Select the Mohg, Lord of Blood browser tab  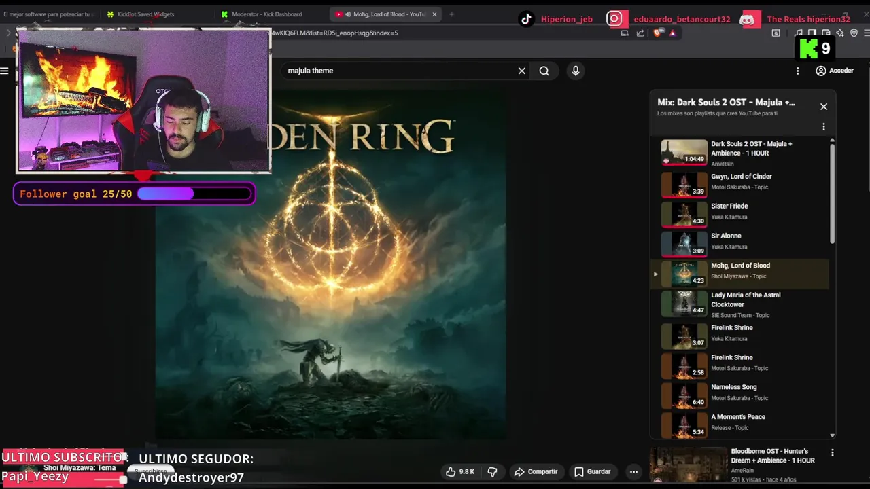[x=385, y=14]
